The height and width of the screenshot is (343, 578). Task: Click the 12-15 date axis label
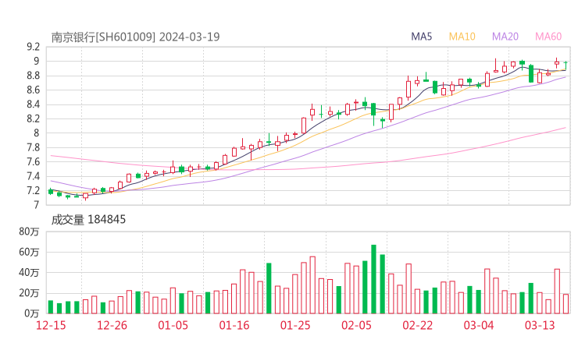pos(51,325)
